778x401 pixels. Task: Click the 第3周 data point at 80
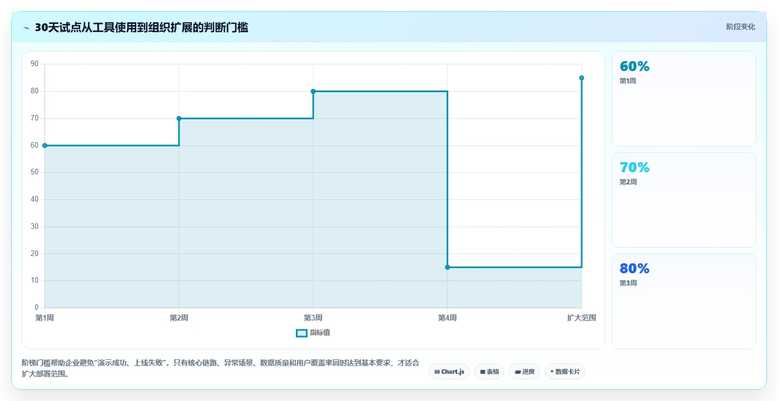point(313,91)
